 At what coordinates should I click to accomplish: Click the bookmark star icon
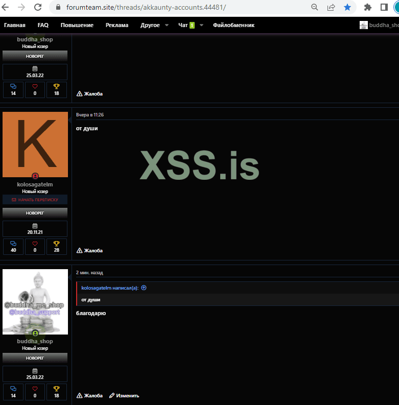coord(347,8)
